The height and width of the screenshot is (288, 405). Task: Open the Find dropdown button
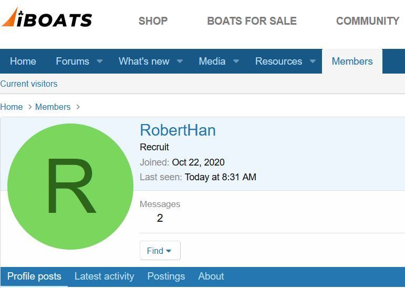[x=160, y=251]
